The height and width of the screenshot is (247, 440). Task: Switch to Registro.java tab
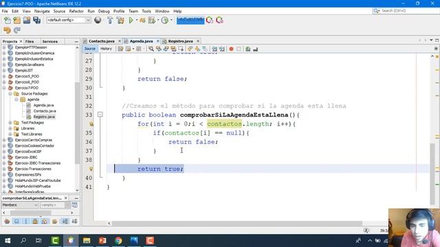click(x=180, y=41)
